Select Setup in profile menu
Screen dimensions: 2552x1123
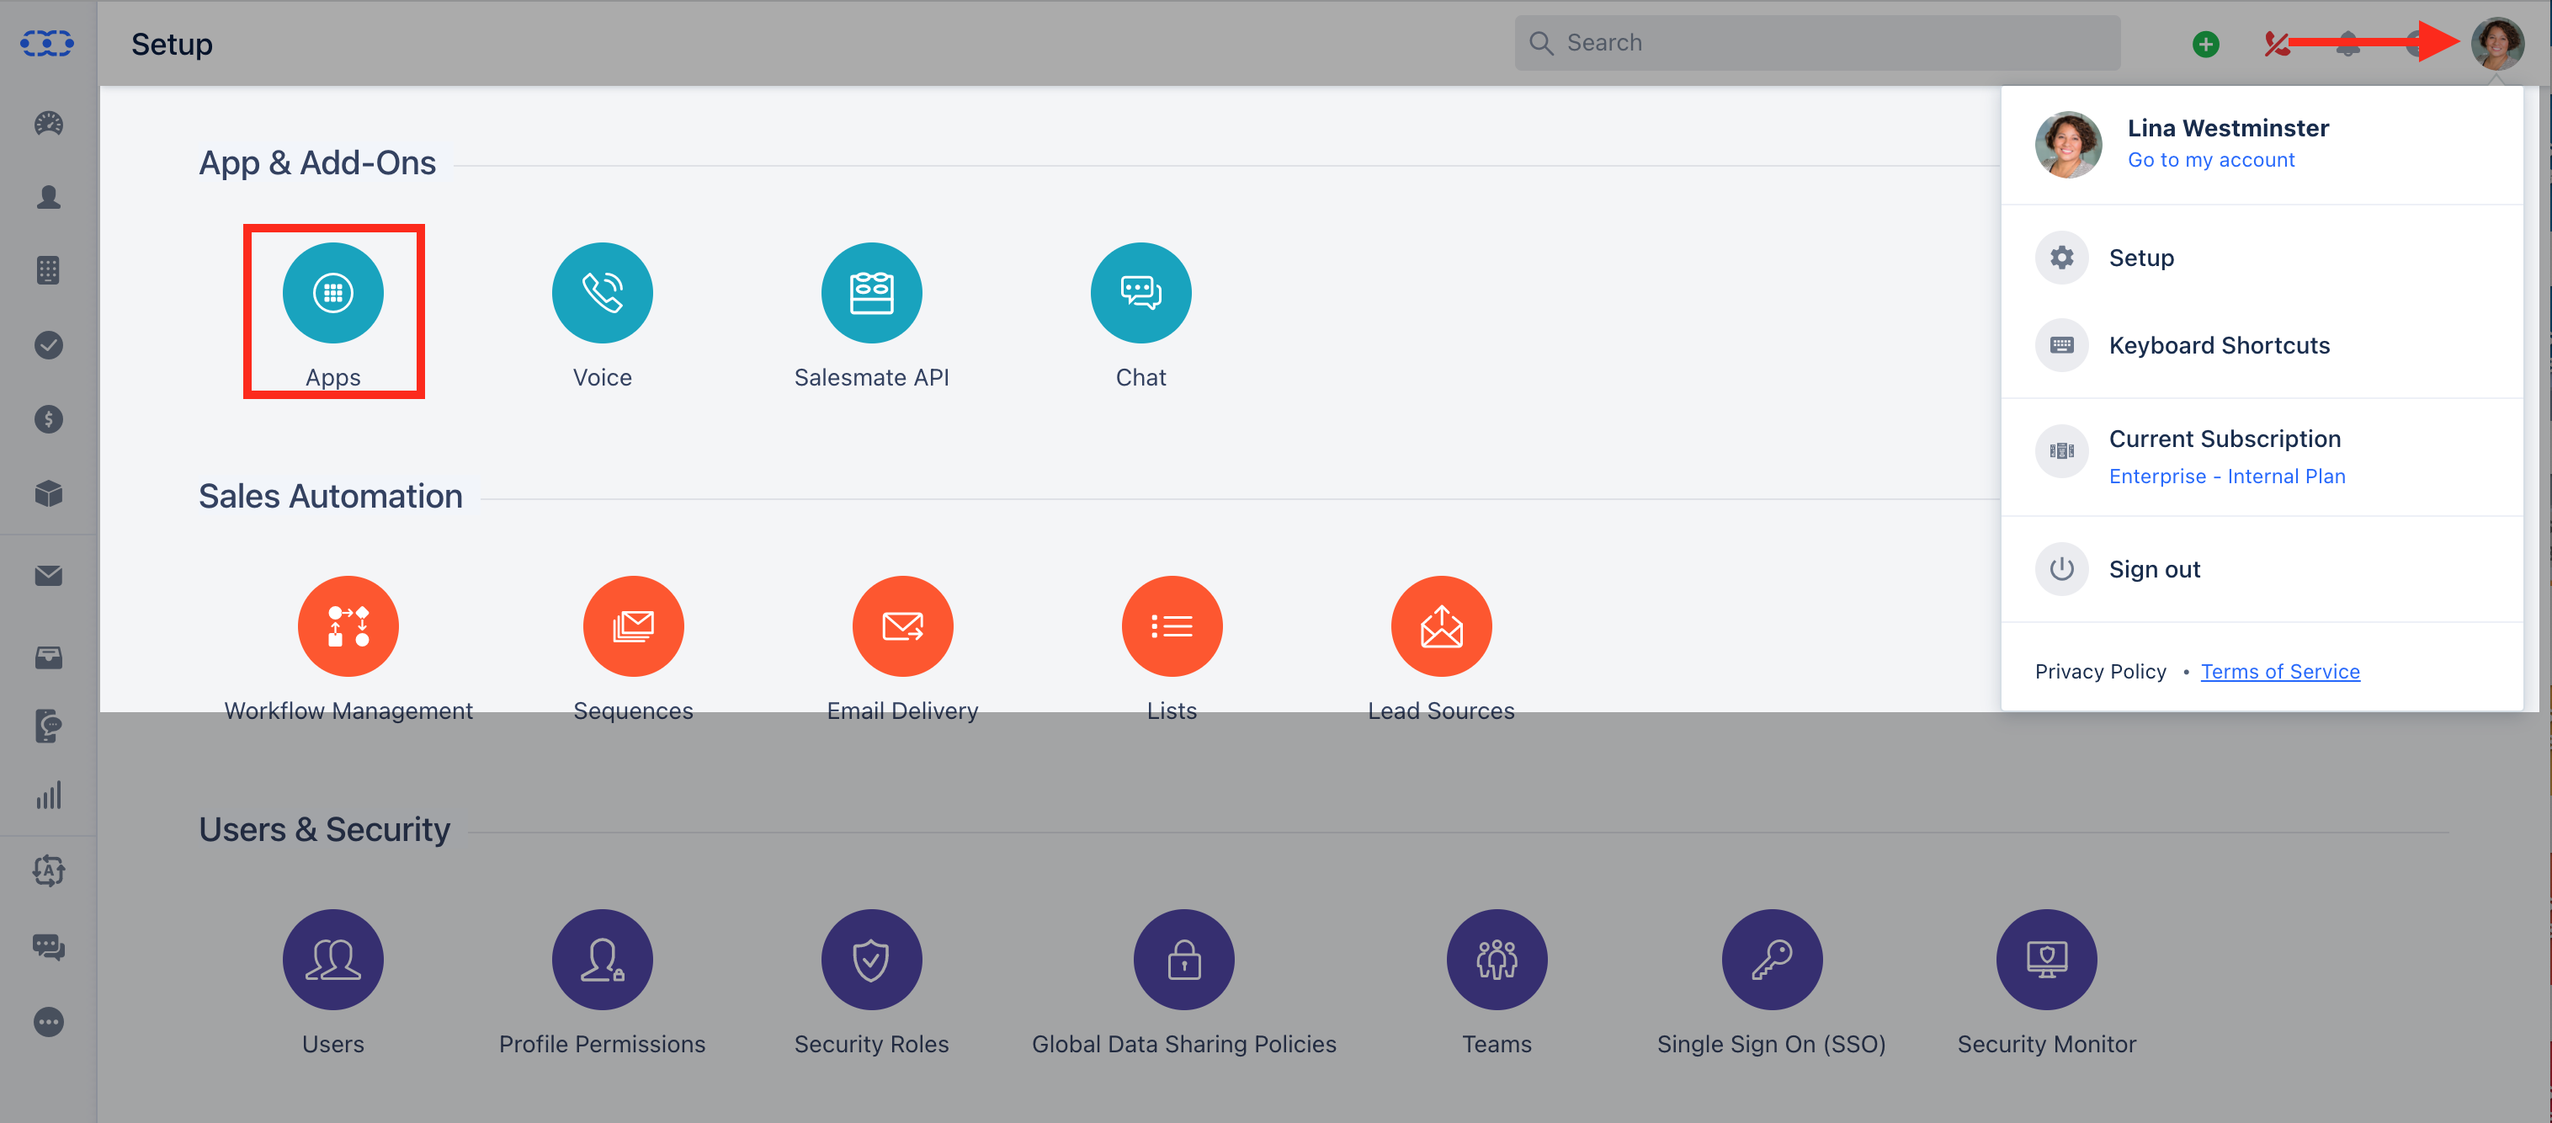tap(2262, 258)
